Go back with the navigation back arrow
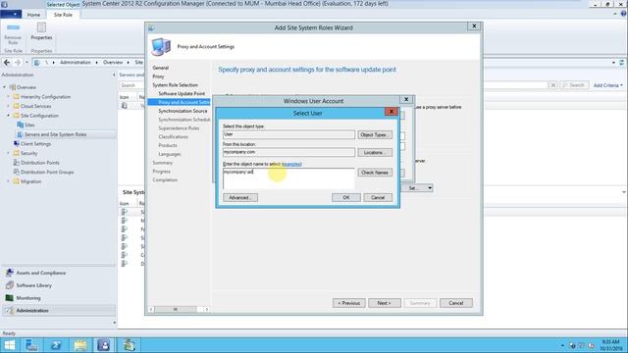This screenshot has width=628, height=353. tap(7, 63)
